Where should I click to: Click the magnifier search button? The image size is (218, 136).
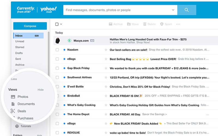[187, 10]
